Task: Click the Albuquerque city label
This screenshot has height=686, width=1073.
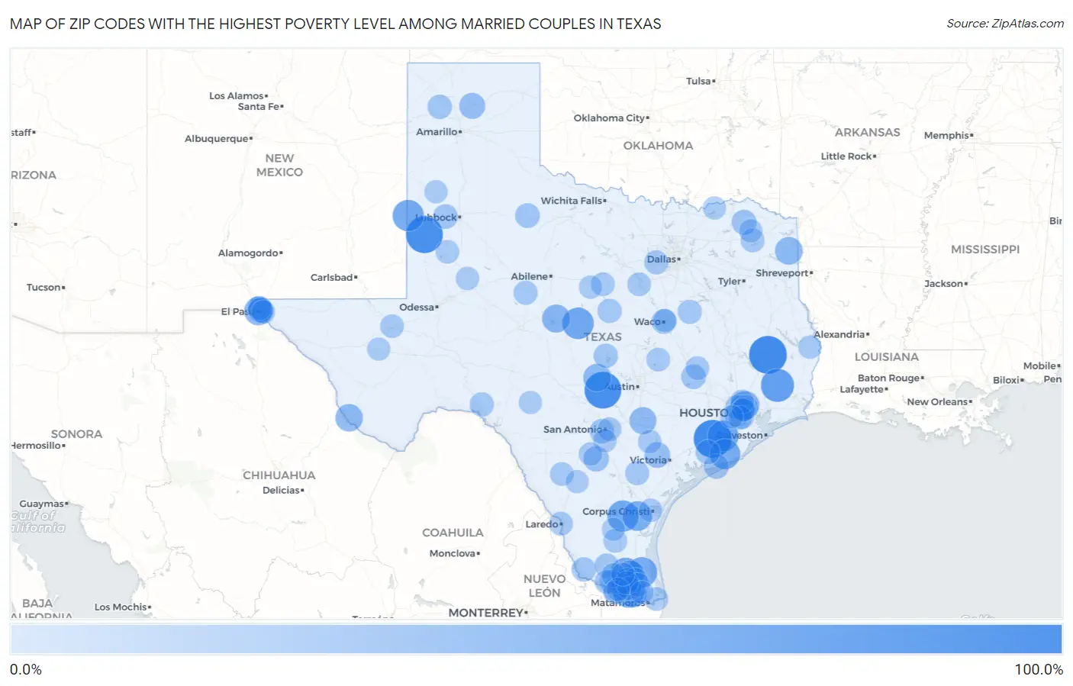Action: pyautogui.click(x=217, y=139)
